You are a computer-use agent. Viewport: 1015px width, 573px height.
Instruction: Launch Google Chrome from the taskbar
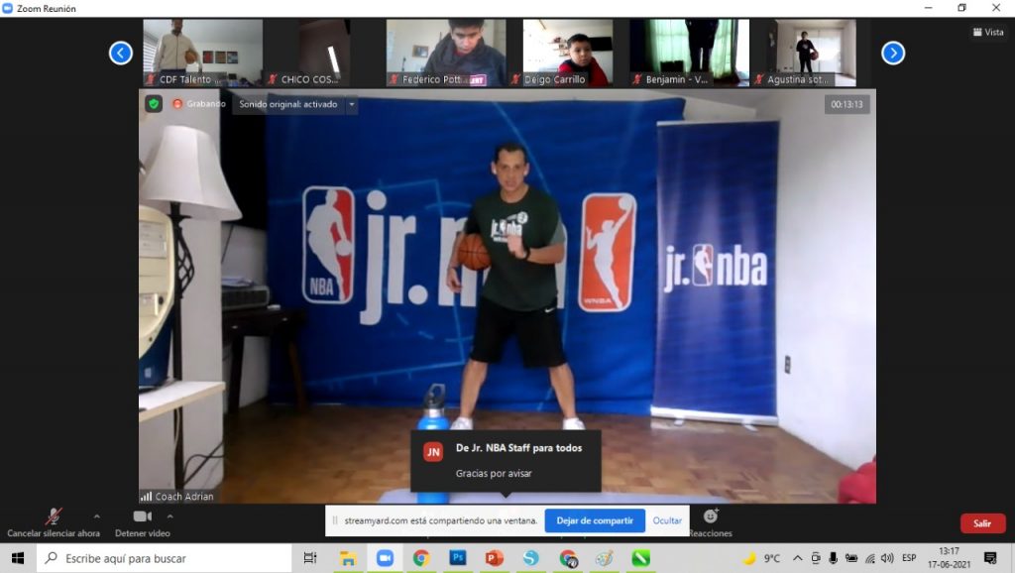tap(421, 558)
